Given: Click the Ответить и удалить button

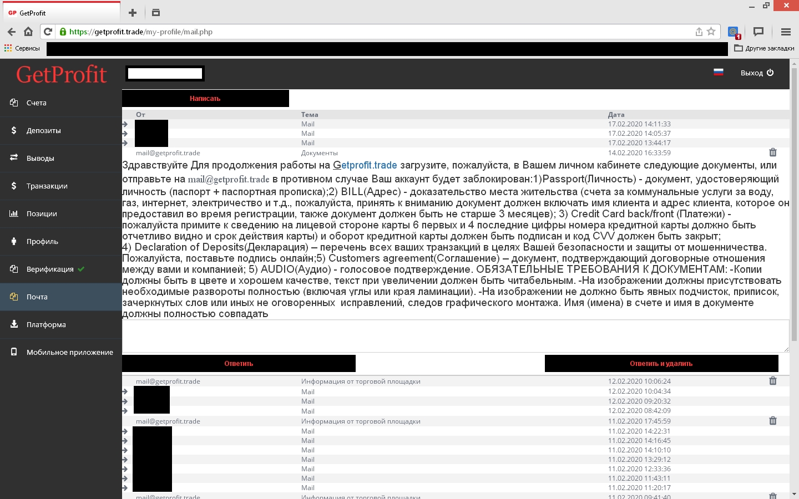Looking at the screenshot, I should pyautogui.click(x=661, y=364).
